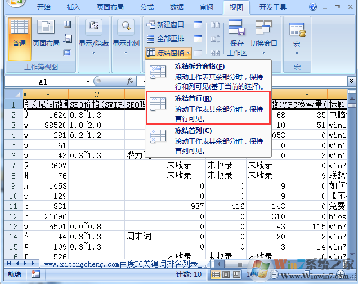The width and height of the screenshot is (358, 284).
Task: Select column B header
Action: (x=48, y=94)
